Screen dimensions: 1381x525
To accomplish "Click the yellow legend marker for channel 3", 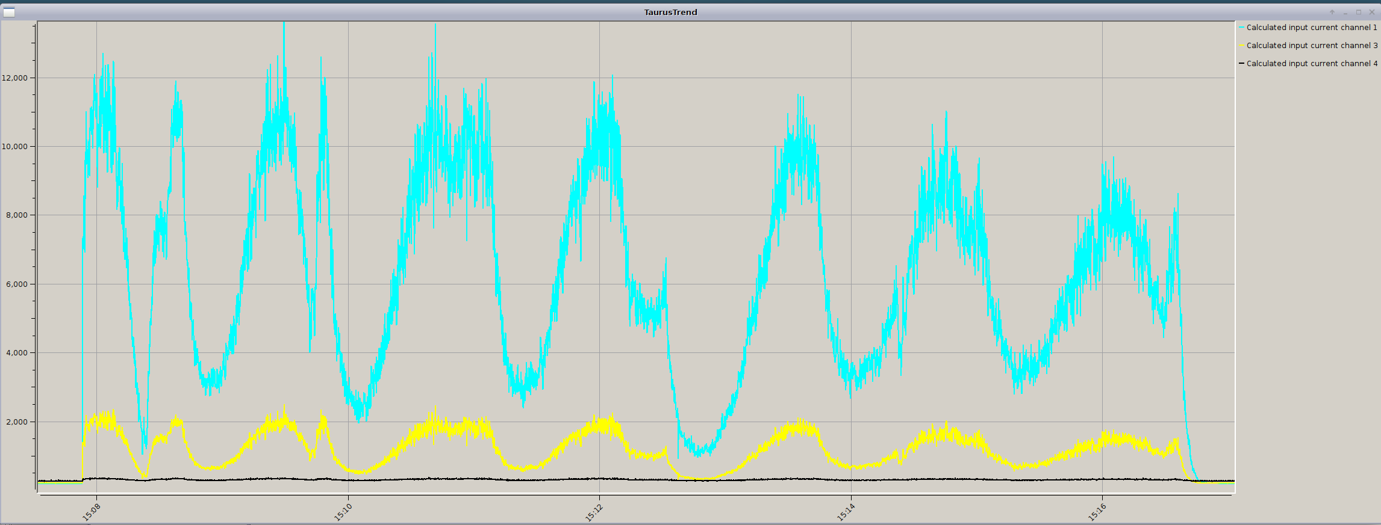I will pos(1241,46).
